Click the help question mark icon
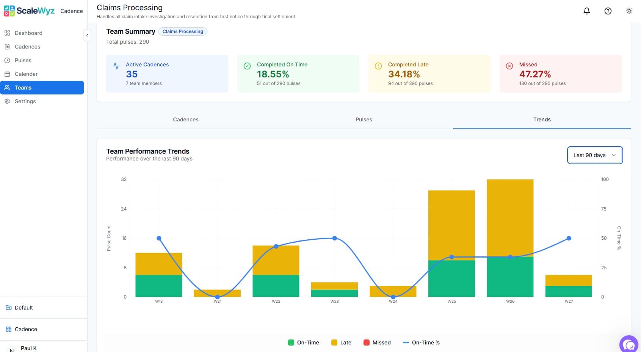 click(608, 11)
